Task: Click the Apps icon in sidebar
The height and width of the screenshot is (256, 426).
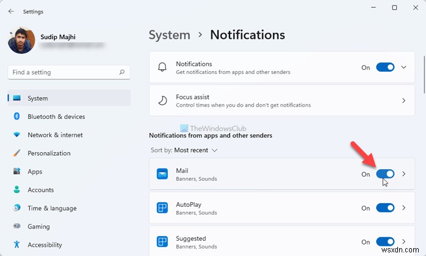Action: click(17, 171)
